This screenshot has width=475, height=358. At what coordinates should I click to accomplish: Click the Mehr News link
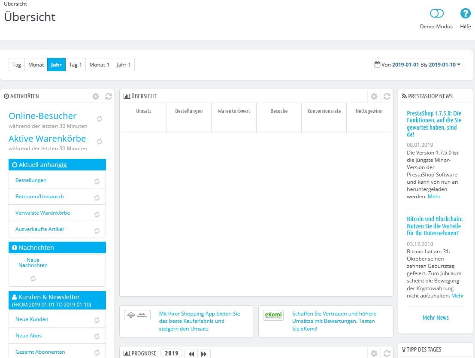[x=436, y=318]
